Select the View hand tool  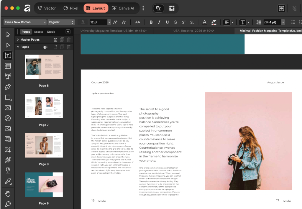point(8,194)
